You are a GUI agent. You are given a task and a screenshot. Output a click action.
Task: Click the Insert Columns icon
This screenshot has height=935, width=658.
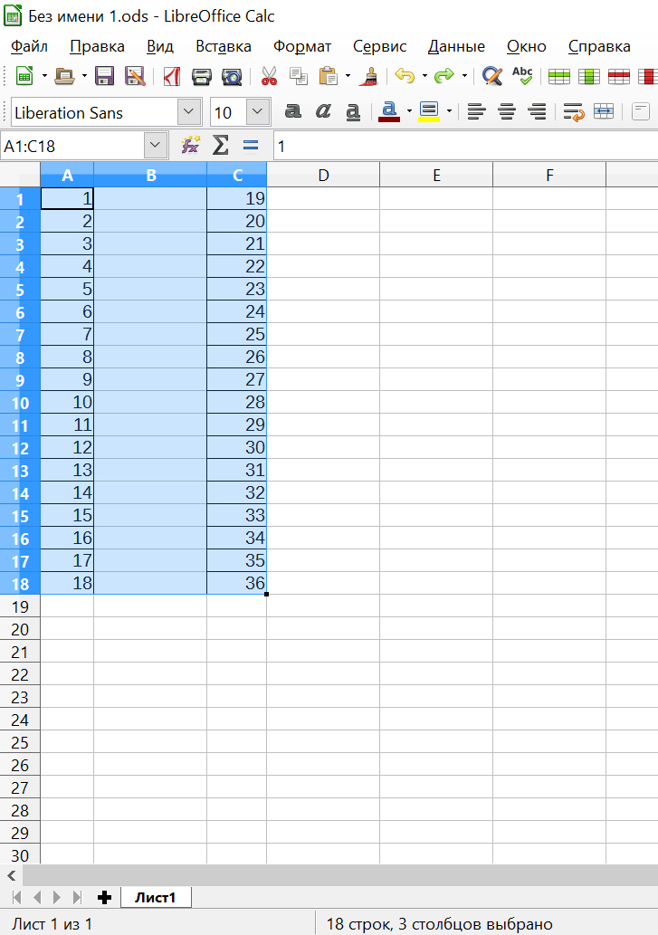coord(589,76)
